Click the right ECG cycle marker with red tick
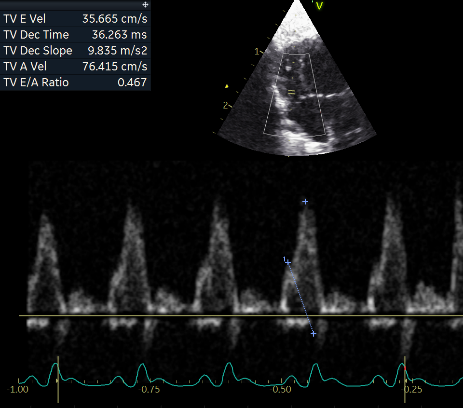This screenshot has width=463, height=408. pos(405,380)
